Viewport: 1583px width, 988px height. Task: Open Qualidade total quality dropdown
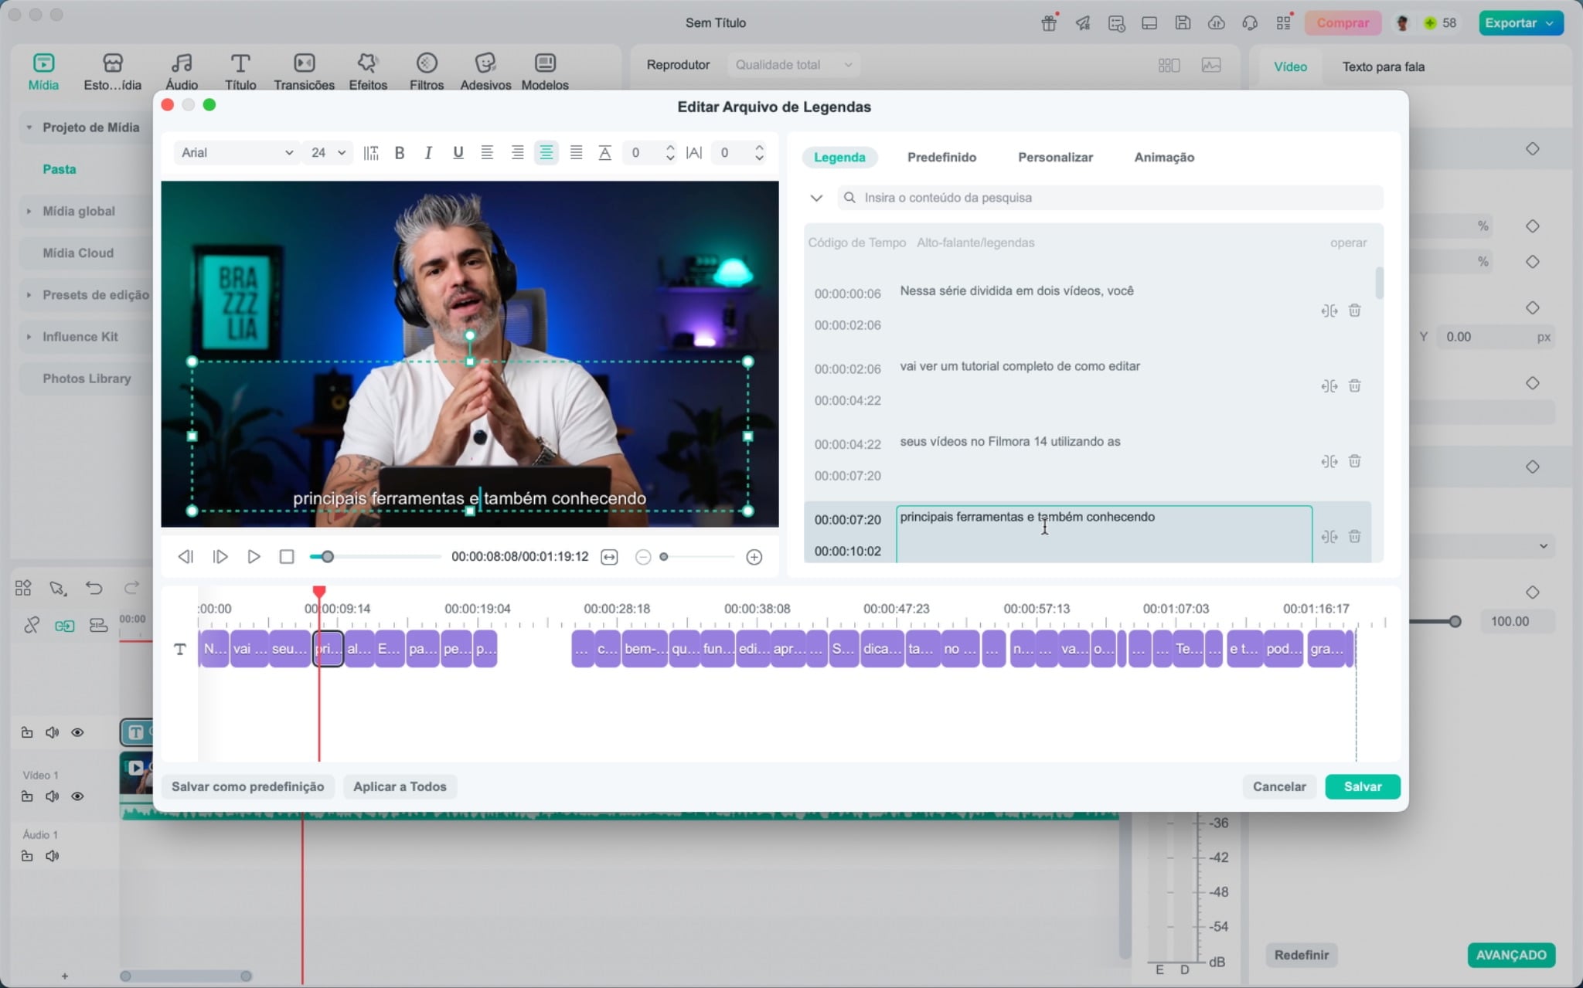[793, 65]
